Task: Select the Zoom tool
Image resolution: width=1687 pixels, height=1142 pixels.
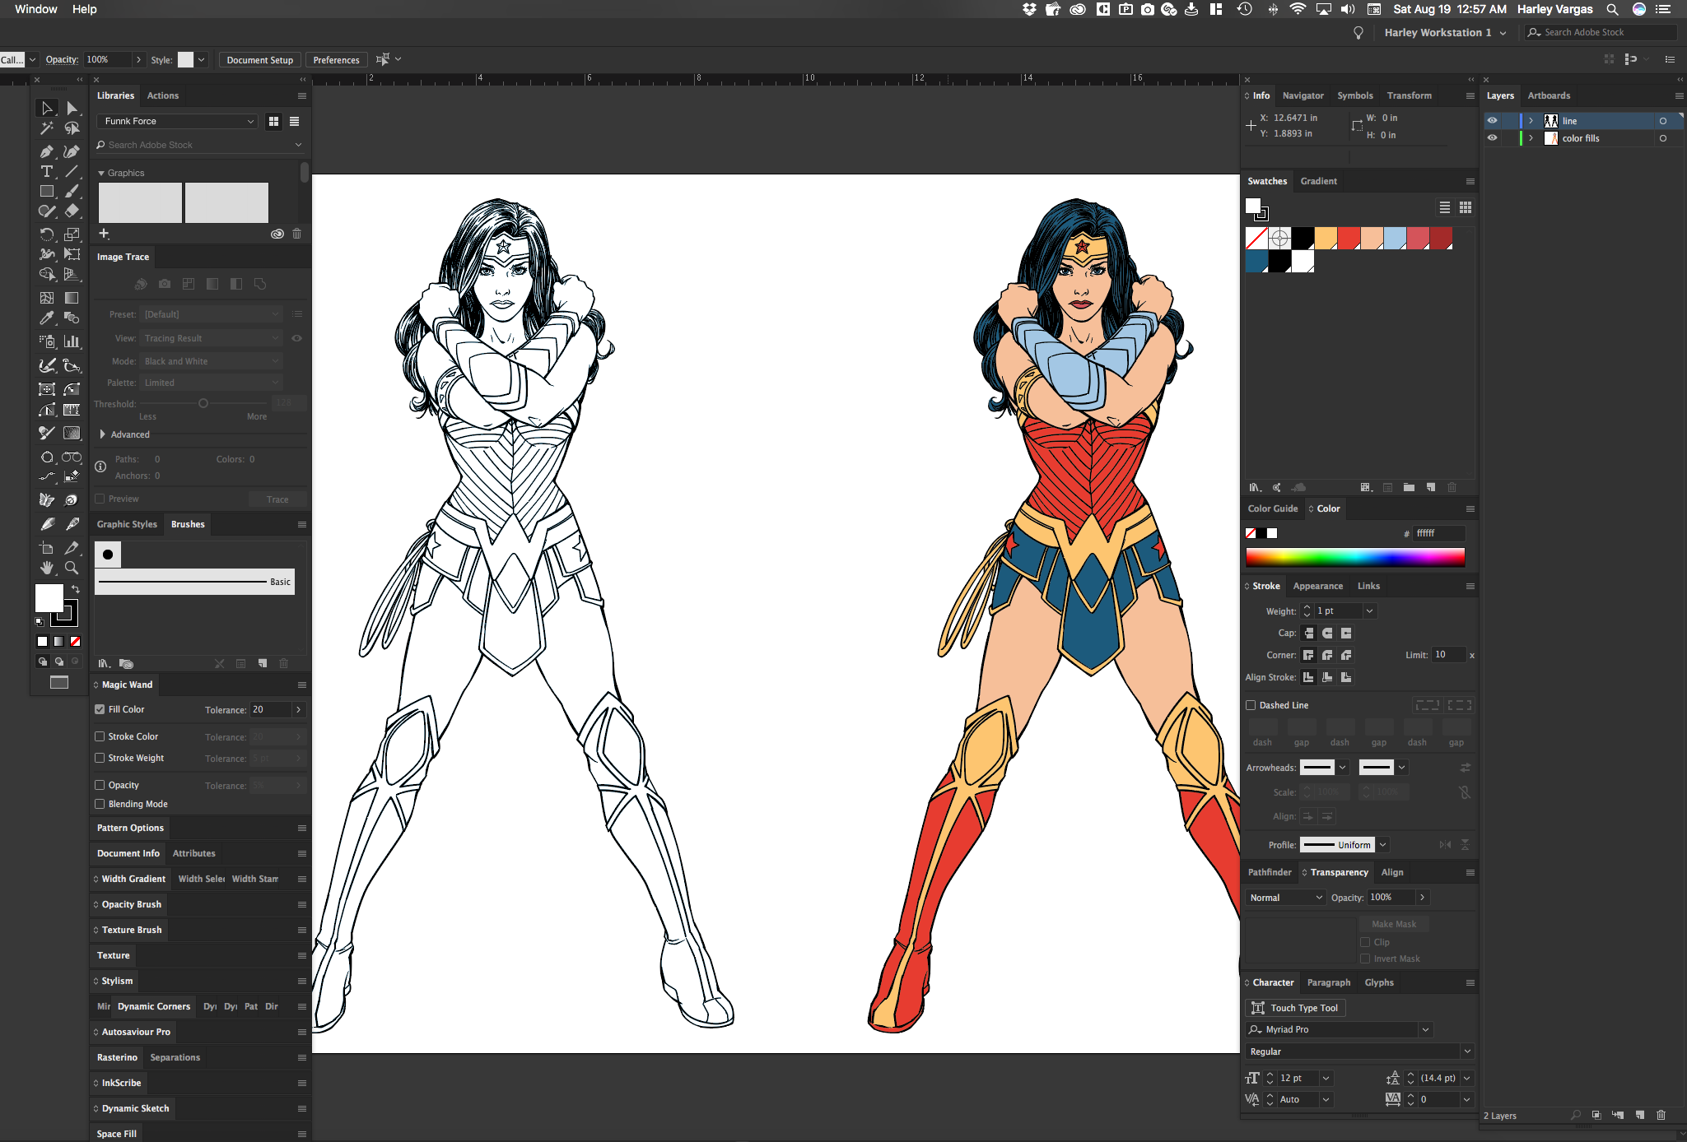Action: click(72, 568)
